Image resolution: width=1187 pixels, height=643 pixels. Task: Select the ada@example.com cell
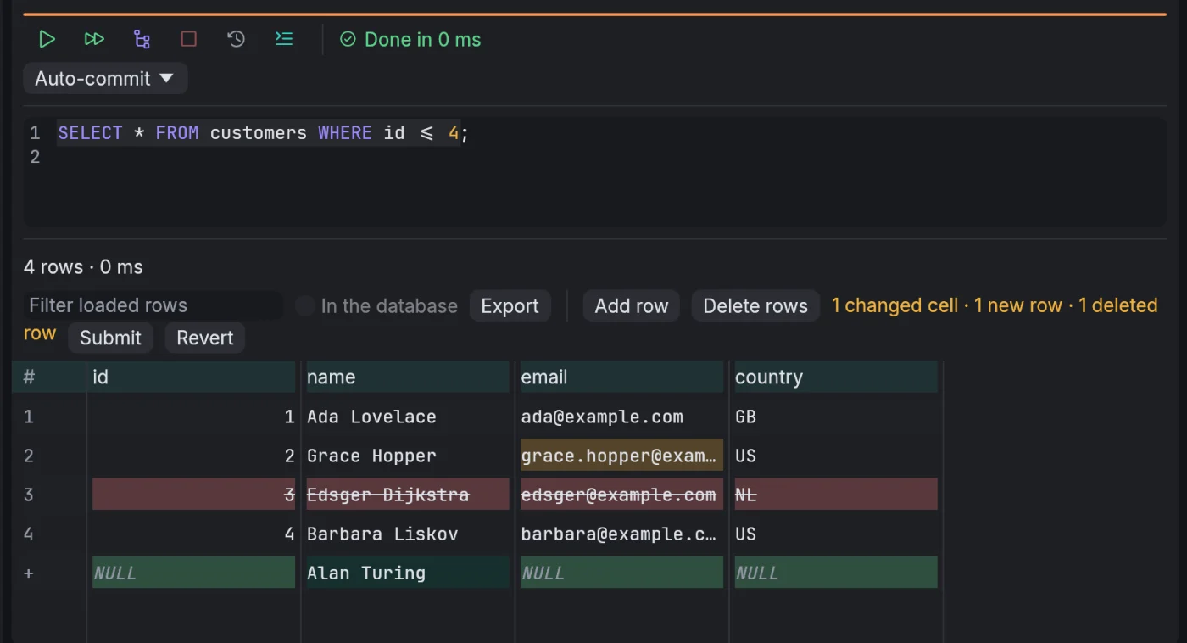click(621, 417)
